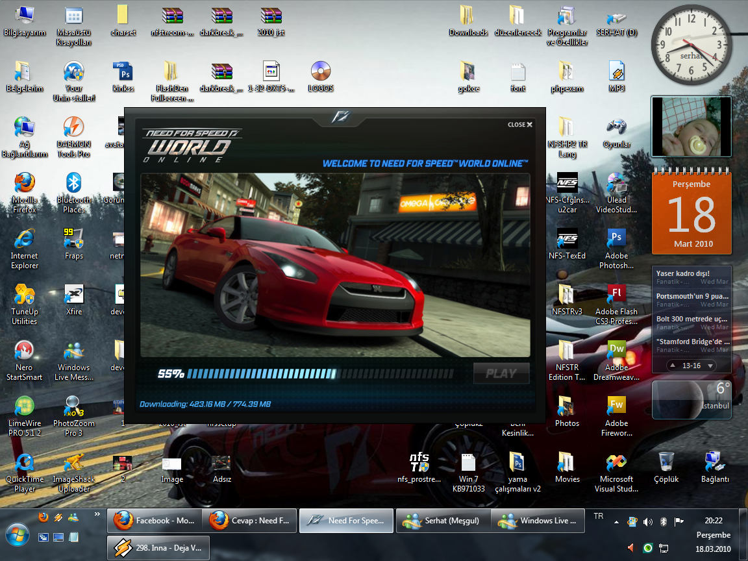Open the 2010_ist archive icon
The width and height of the screenshot is (748, 561).
pyautogui.click(x=271, y=21)
